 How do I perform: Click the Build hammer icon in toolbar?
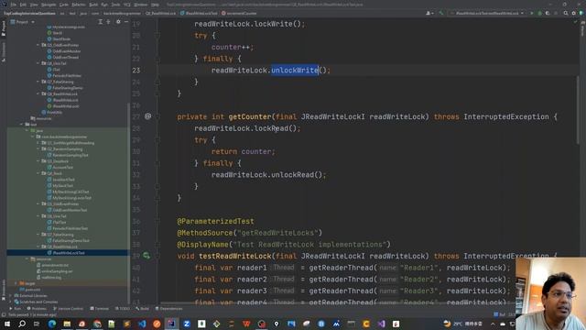point(441,13)
